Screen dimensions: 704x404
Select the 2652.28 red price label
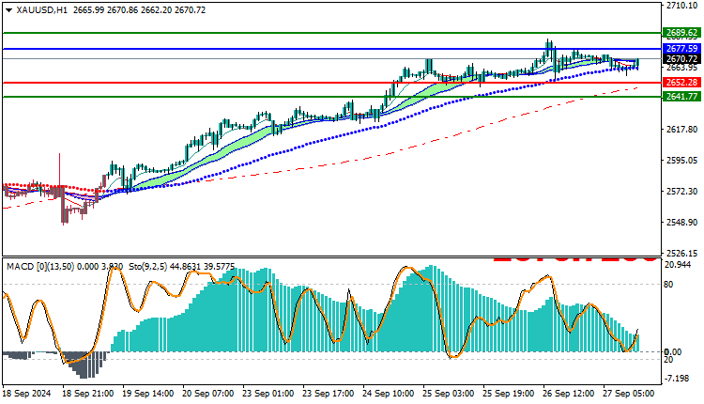click(681, 83)
